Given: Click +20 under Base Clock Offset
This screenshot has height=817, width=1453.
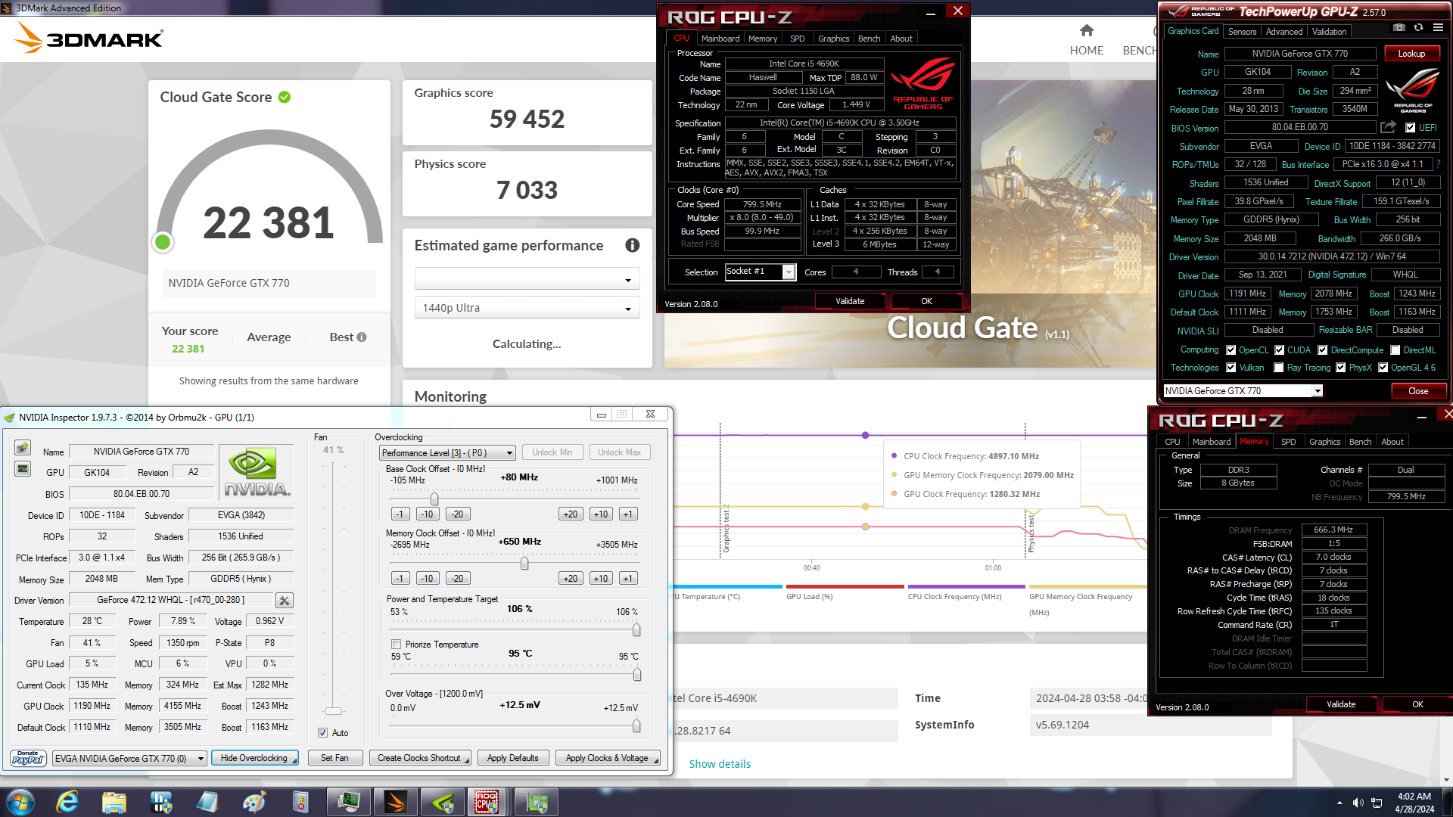Looking at the screenshot, I should pyautogui.click(x=571, y=514).
